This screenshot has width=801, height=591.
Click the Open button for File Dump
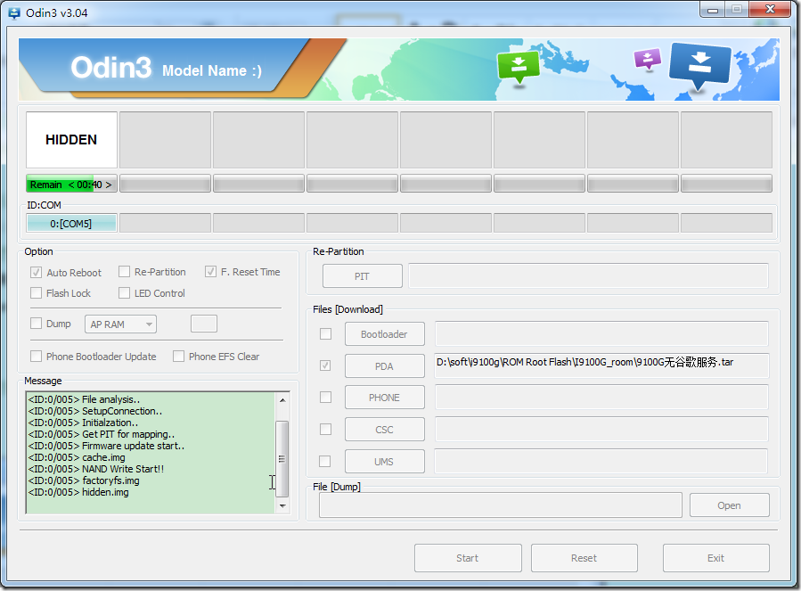(730, 505)
